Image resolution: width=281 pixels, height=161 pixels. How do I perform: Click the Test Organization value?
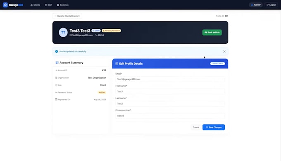(x=97, y=78)
